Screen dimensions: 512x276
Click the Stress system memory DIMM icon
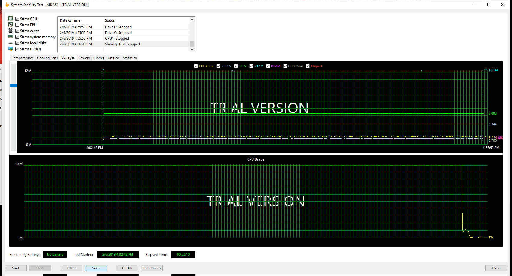[11, 36]
